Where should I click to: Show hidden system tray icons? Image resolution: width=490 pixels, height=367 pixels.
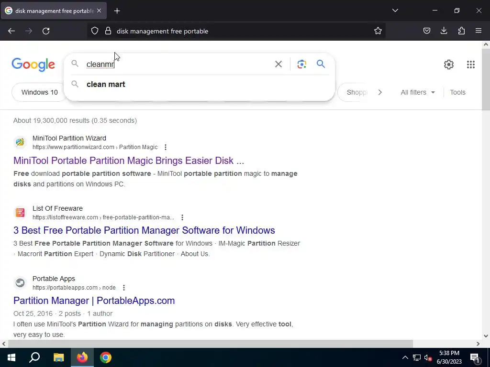click(405, 357)
